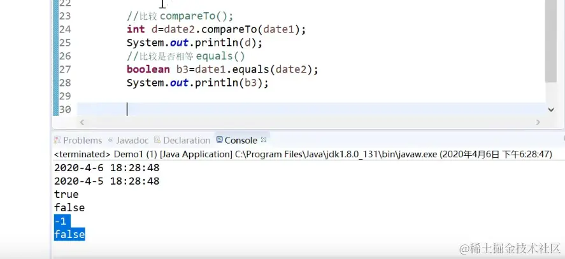Click console output '2020-4-6 18:28:48'
Viewport: 565px width, 259px height.
click(x=106, y=168)
